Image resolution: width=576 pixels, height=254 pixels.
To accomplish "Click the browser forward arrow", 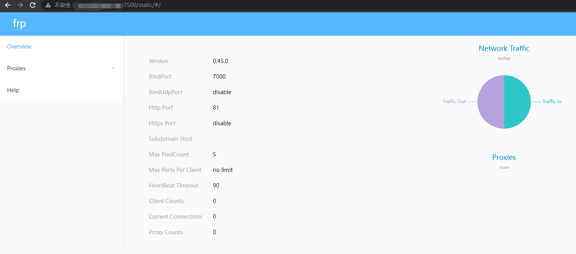I will coord(20,5).
